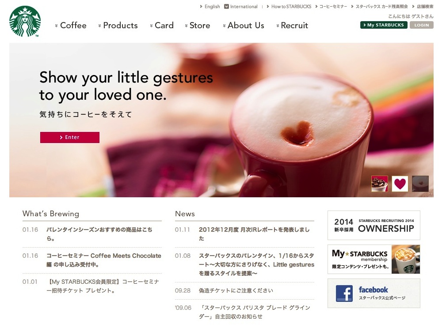
Task: Open the facebook official page banner
Action: (x=374, y=293)
